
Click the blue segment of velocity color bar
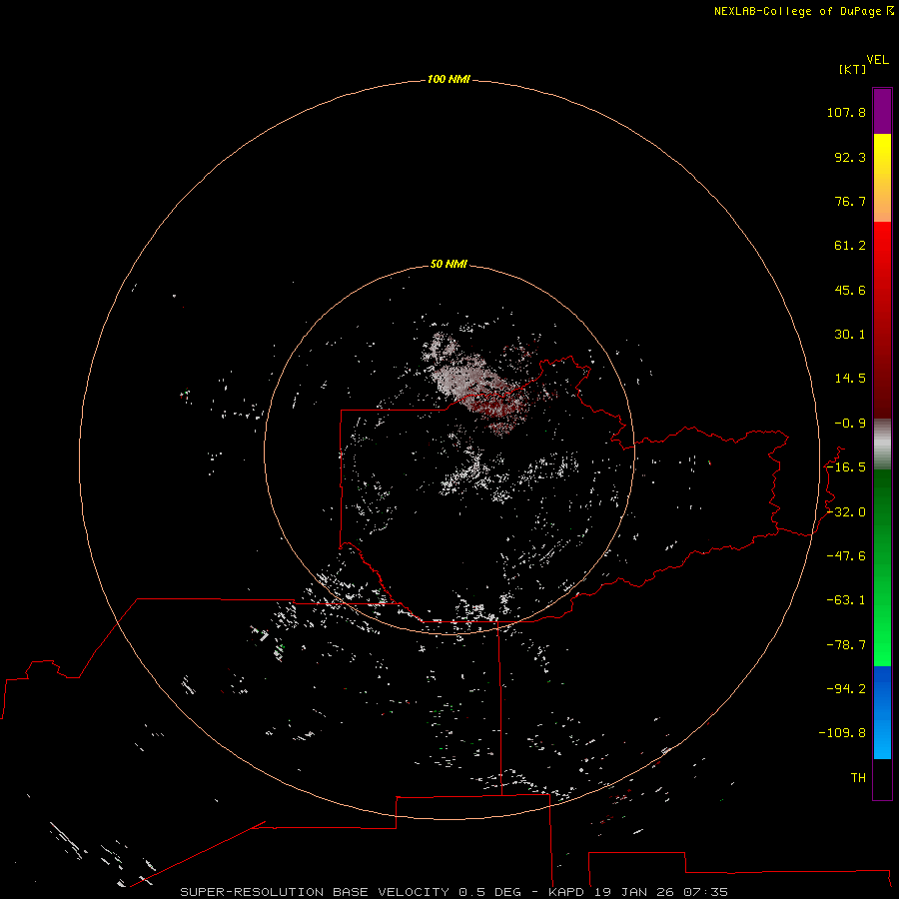[x=882, y=712]
